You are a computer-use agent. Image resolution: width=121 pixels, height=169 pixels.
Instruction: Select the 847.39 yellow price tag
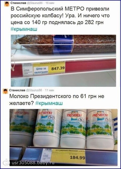coord(57,68)
